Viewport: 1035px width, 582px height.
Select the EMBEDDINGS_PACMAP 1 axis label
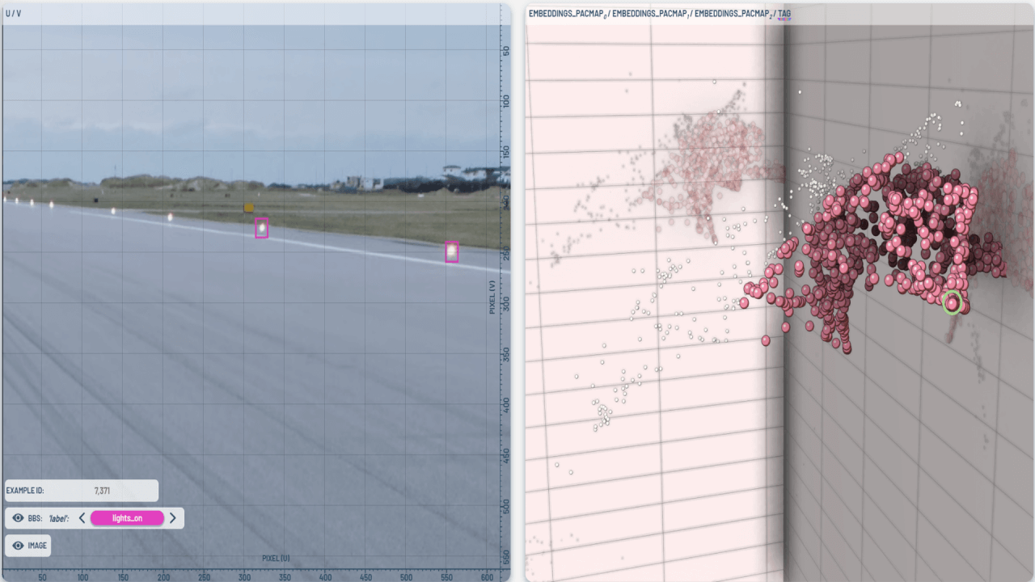pos(651,13)
